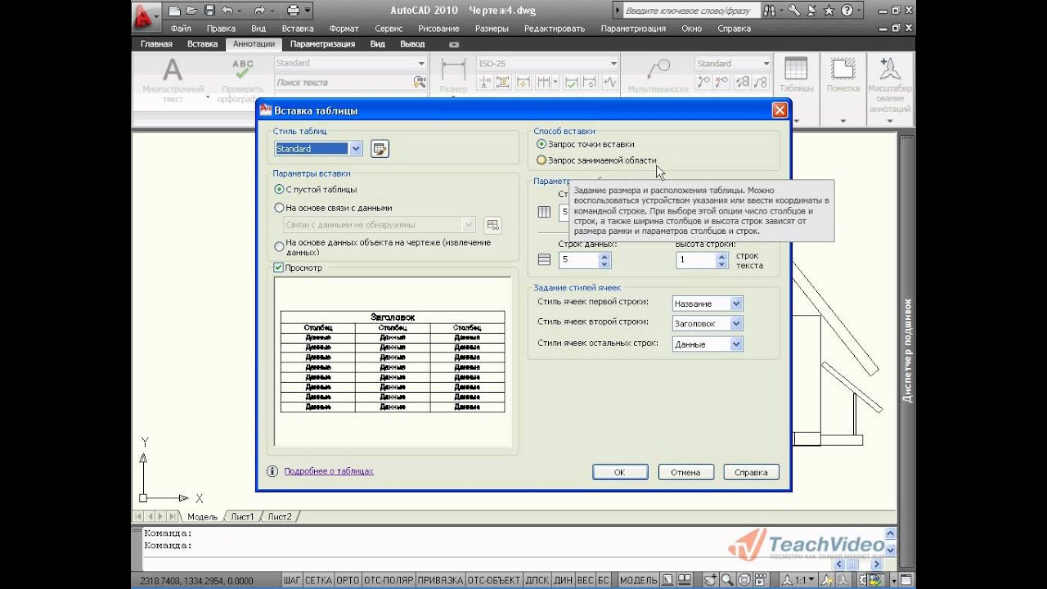Click the find text icon next to Поиск текста
Screen dimensions: 1047x589
[420, 82]
